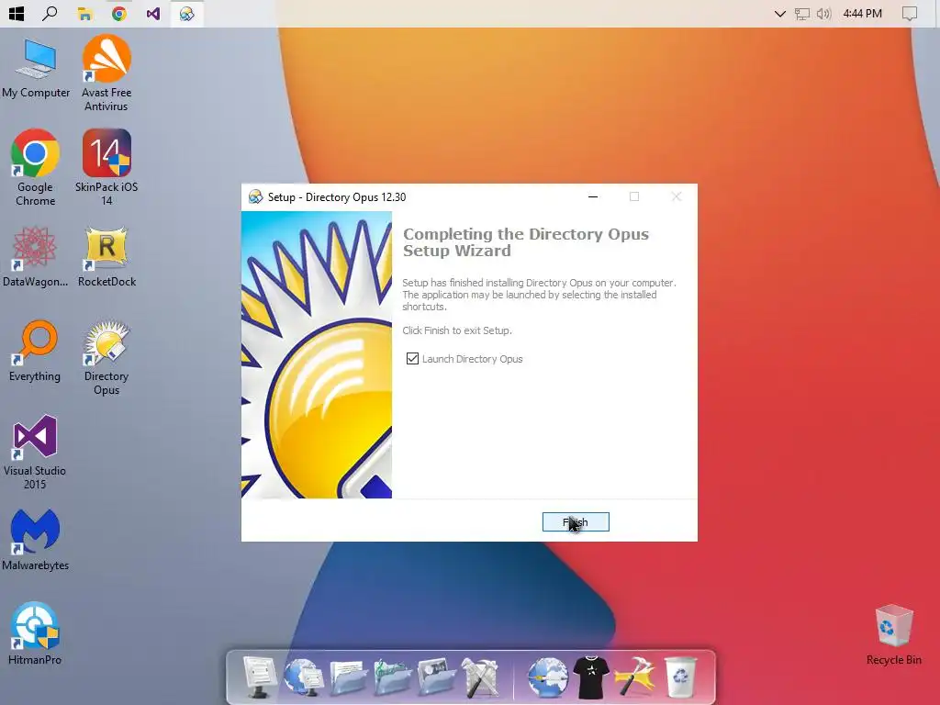Open Visual Studio from the taskbar
940x705 pixels.
click(153, 13)
